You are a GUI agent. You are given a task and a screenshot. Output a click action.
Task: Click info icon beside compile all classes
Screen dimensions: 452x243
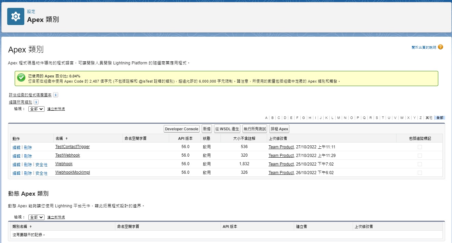[x=36, y=102]
